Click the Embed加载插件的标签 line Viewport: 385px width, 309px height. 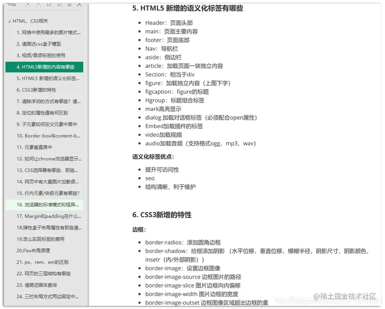174,126
